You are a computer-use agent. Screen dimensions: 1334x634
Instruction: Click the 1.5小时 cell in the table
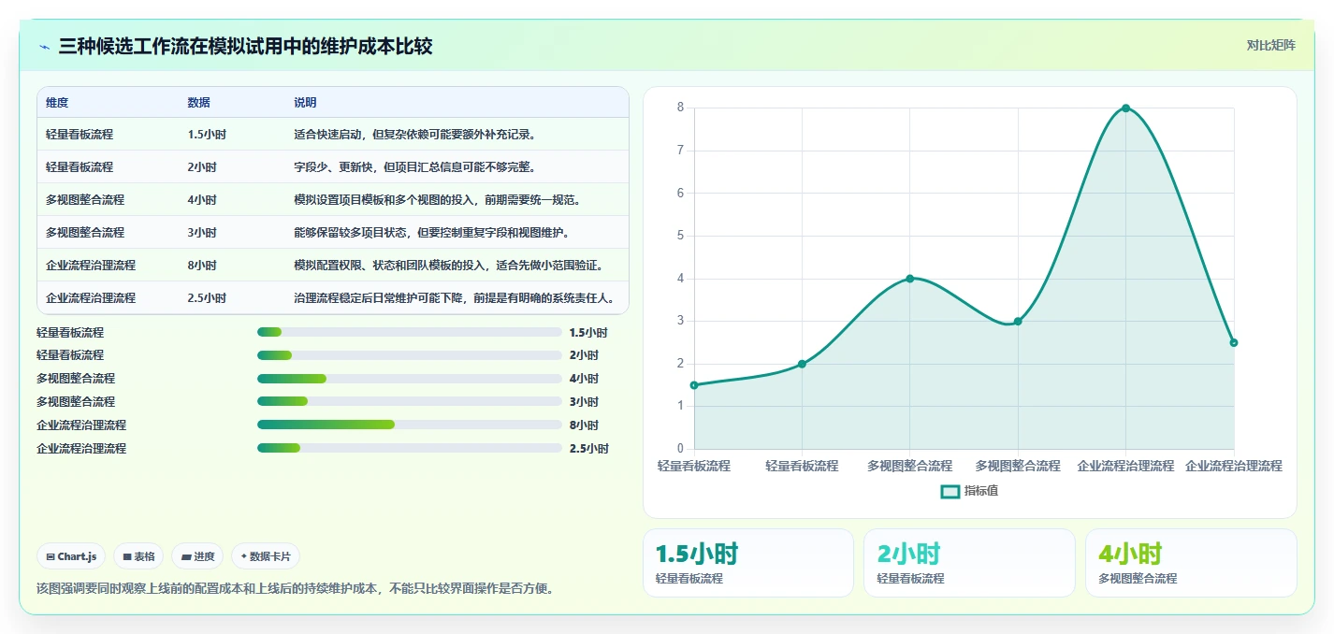pos(206,135)
